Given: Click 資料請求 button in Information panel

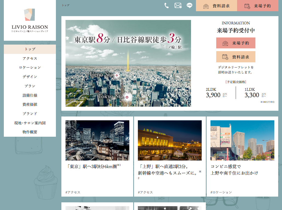Looking at the screenshot, I should point(236,57).
